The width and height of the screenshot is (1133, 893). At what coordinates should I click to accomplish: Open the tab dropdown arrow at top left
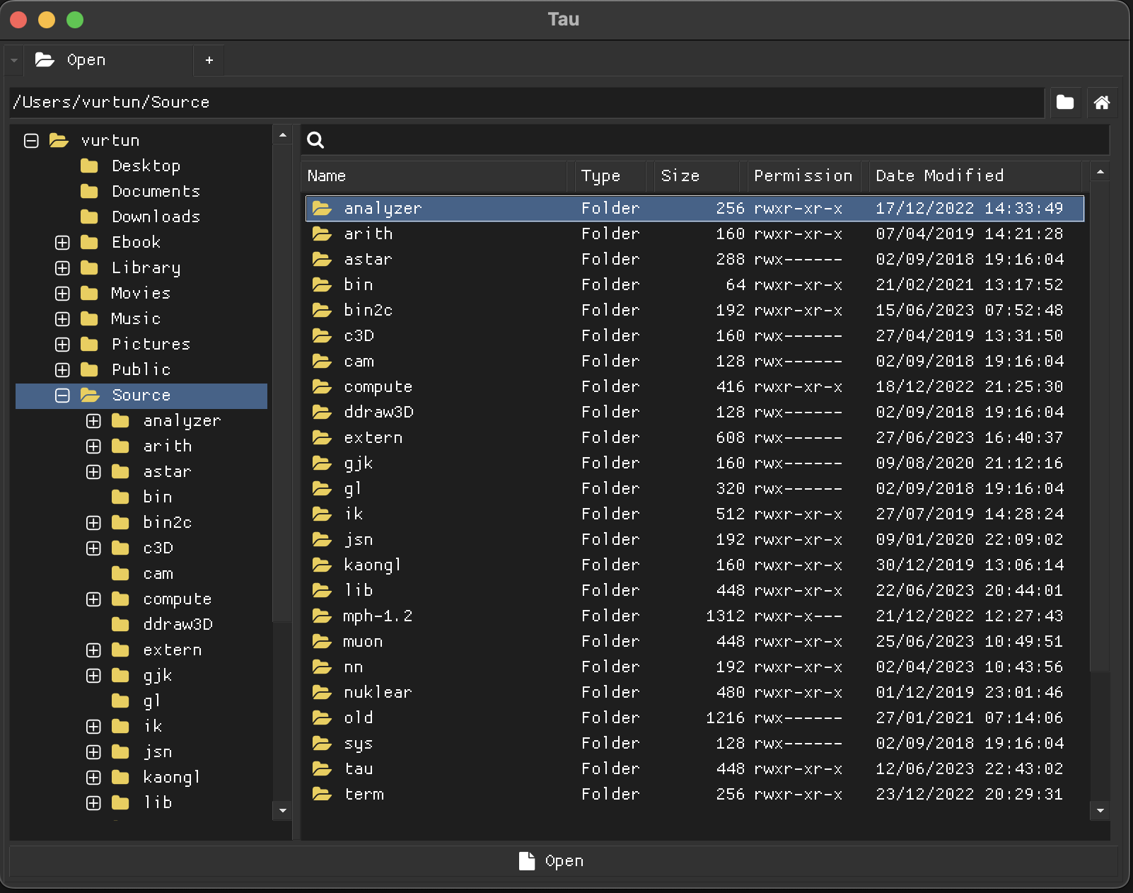tap(13, 60)
